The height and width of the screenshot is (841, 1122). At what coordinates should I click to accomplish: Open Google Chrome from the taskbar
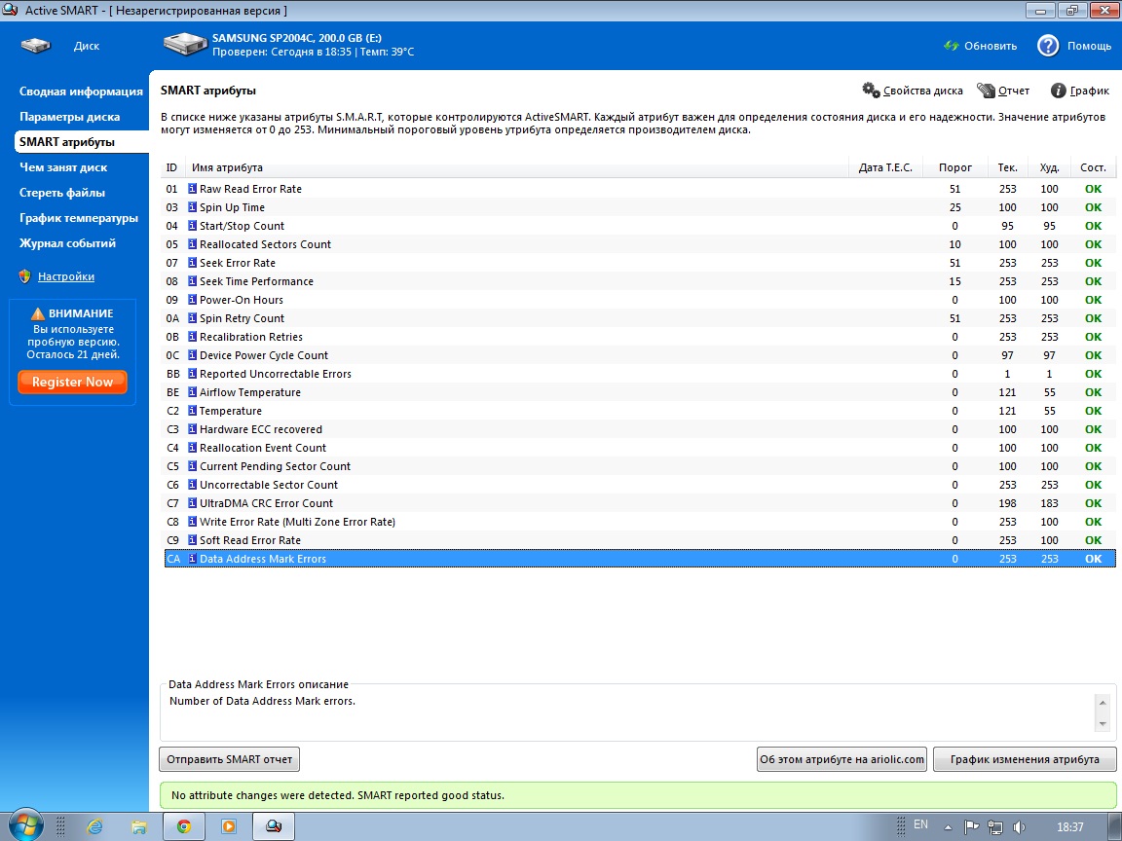(x=183, y=825)
